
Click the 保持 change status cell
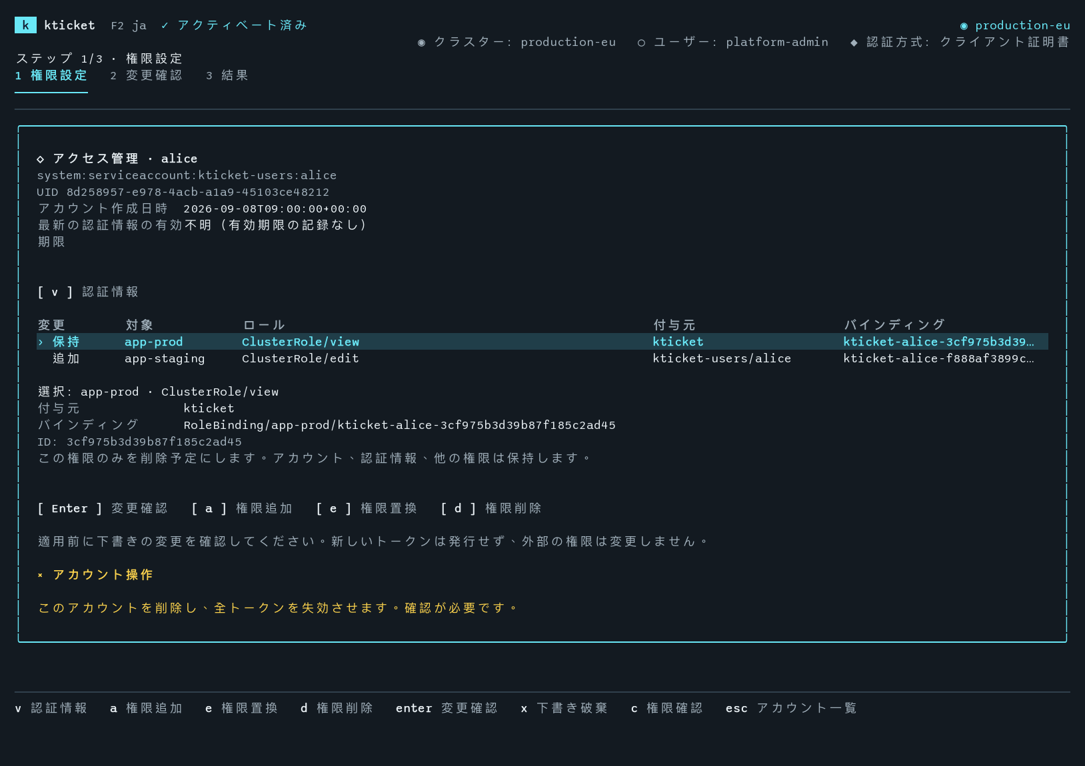tap(66, 342)
